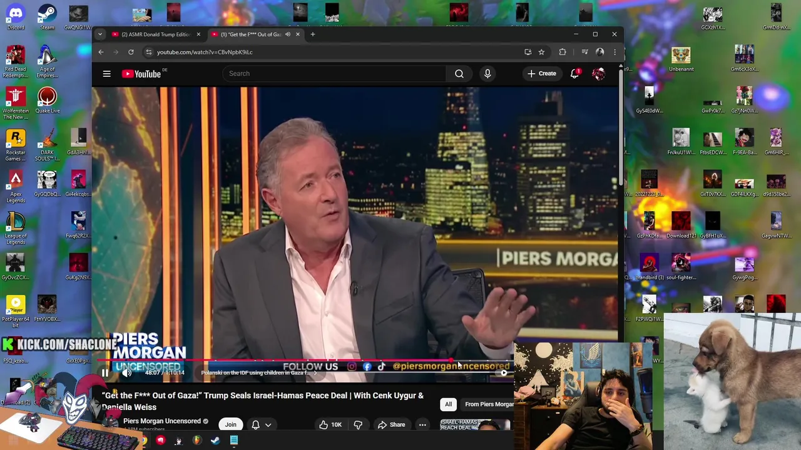Dislike the video with the thumbs-down icon
801x450 pixels.
click(x=358, y=425)
